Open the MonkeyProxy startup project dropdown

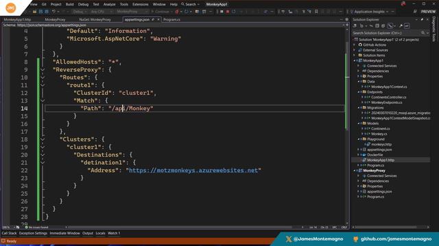132,12
